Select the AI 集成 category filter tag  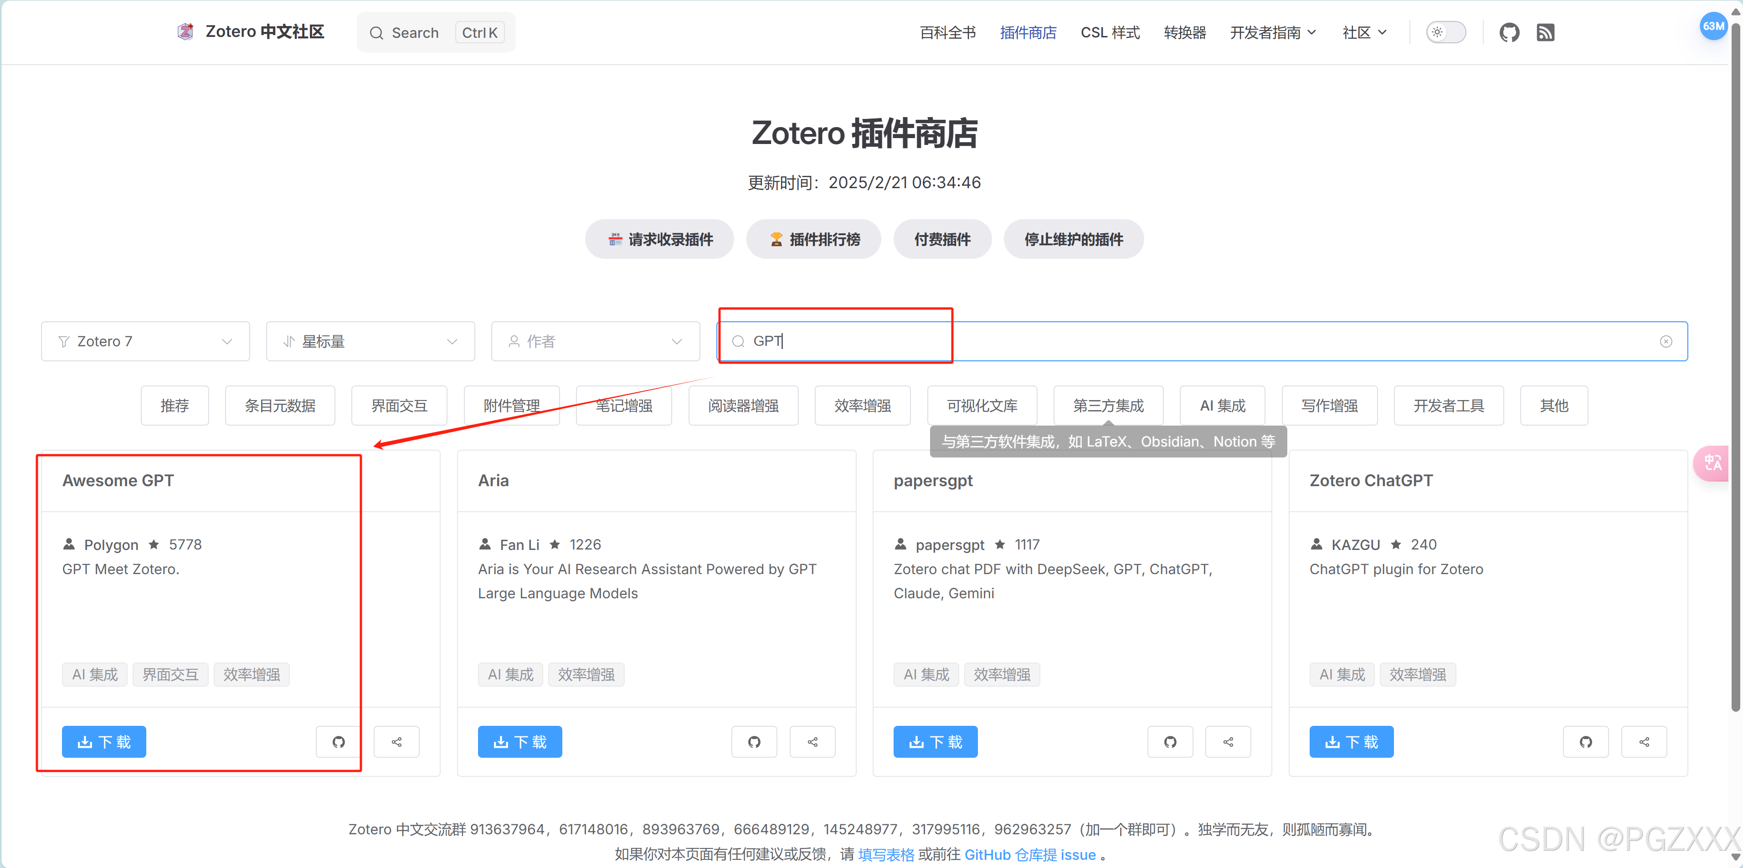pos(1223,406)
